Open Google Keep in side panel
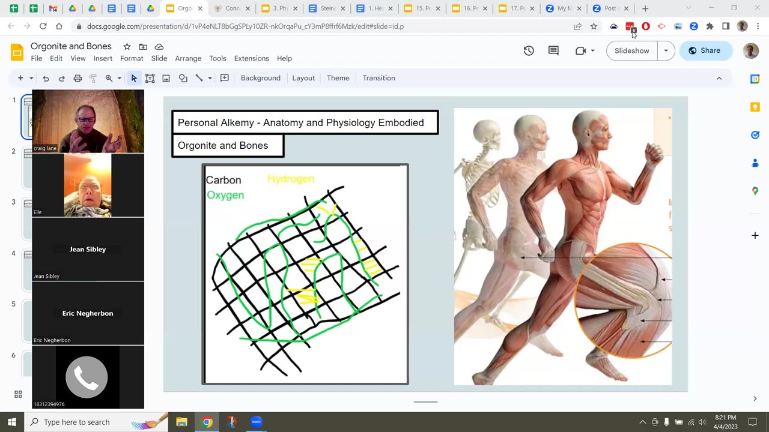This screenshot has height=432, width=769. pos(755,107)
